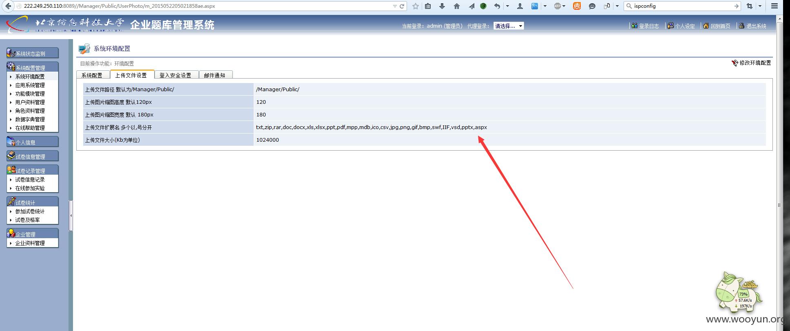Click the 修改环境配置 link
Image resolution: width=790 pixels, height=331 pixels.
click(755, 63)
